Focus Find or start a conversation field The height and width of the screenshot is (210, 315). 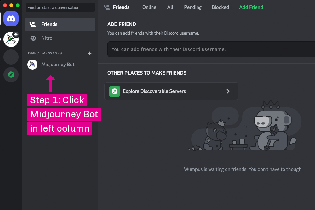[60, 7]
